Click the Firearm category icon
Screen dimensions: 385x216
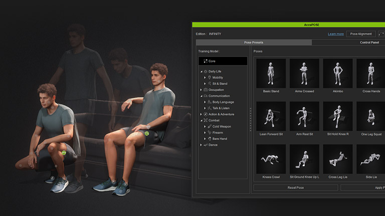click(x=210, y=132)
